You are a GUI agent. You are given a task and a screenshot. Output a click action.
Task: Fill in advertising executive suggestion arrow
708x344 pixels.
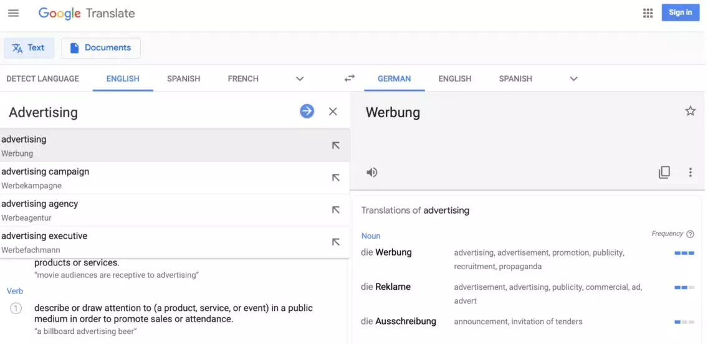tap(335, 242)
